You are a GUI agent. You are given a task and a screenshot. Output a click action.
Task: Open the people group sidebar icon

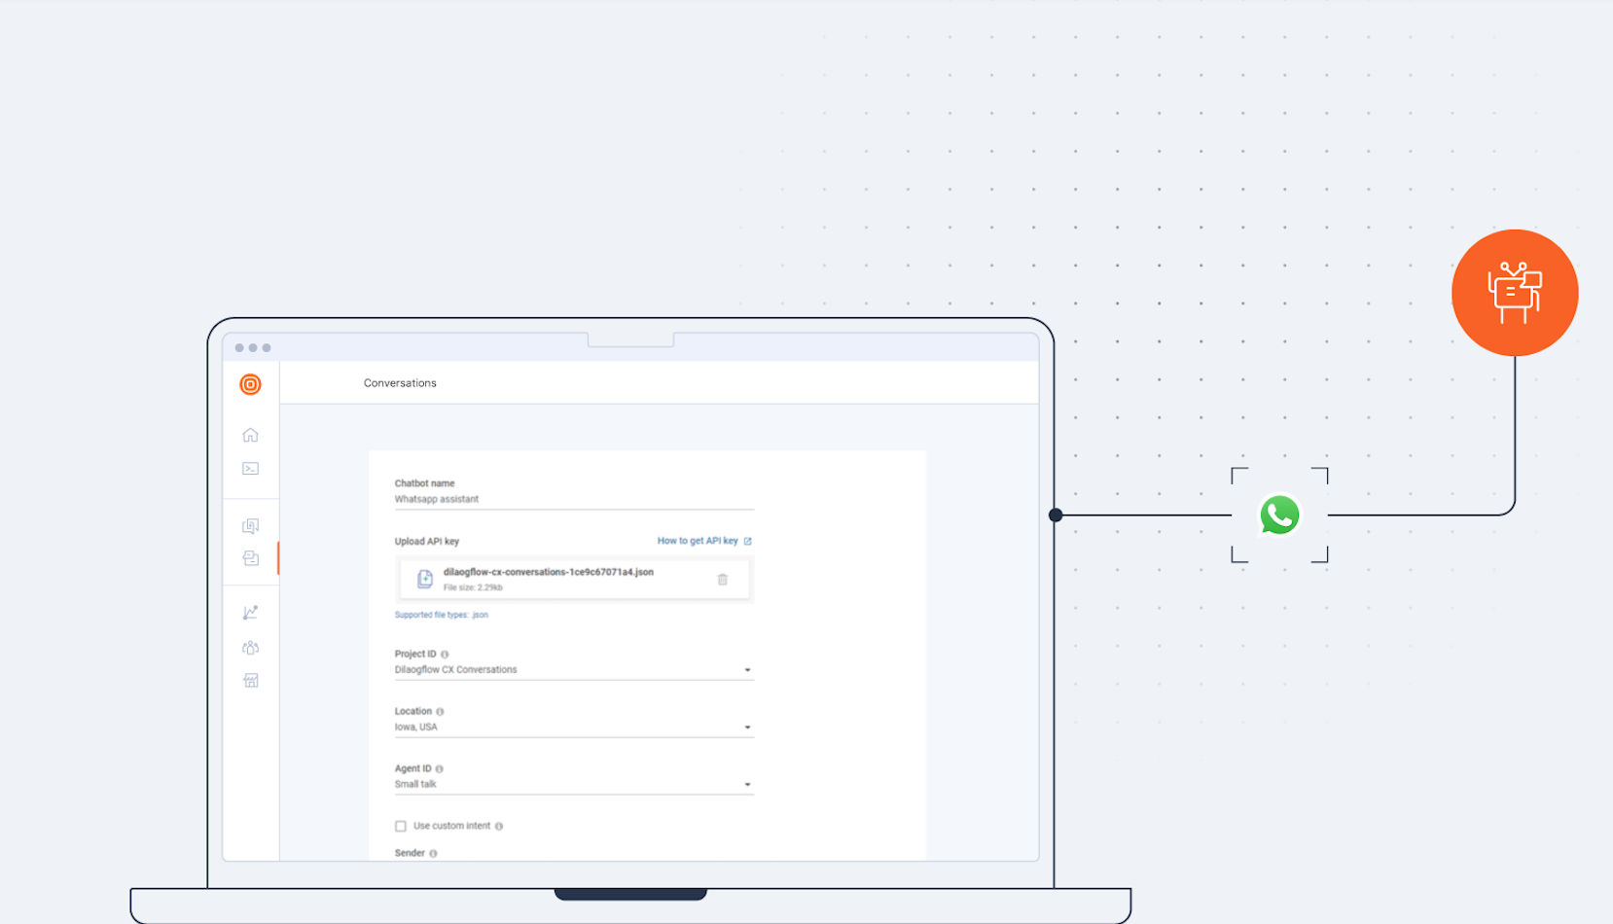pos(250,648)
